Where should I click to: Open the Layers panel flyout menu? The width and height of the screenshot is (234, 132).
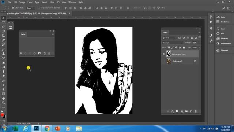pos(199,32)
